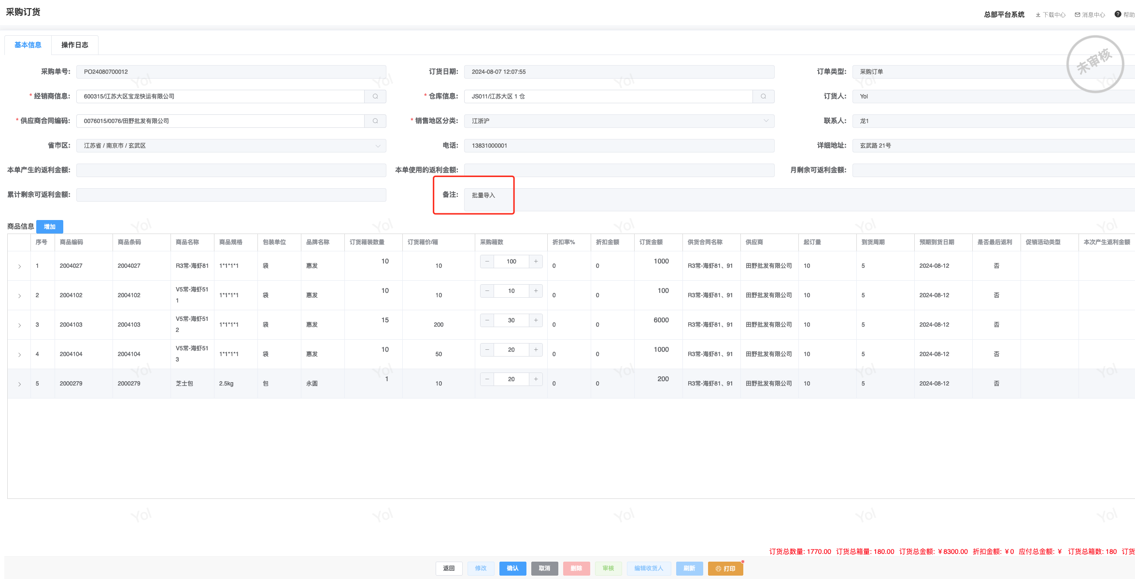1135x579 pixels.
Task: Decrease 采购箱数 for row 3 with minus
Action: [487, 320]
